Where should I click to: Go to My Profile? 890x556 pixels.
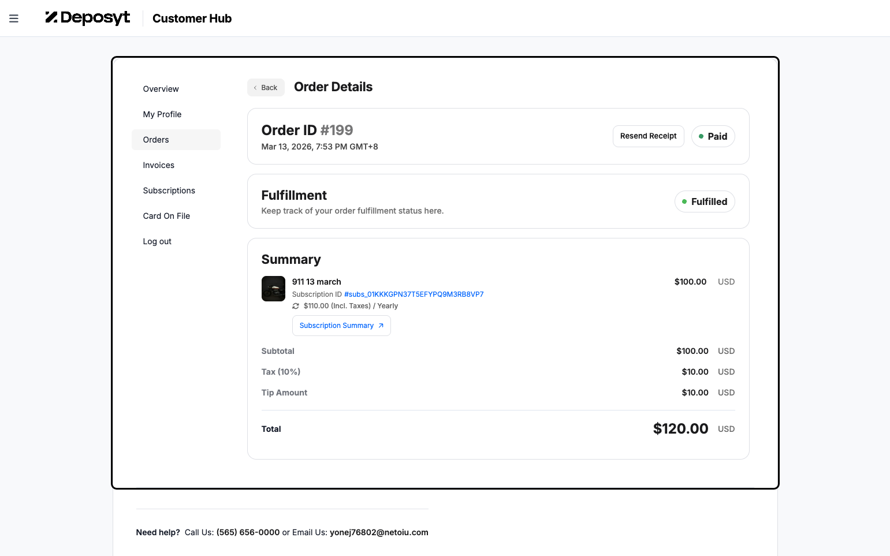176,114
